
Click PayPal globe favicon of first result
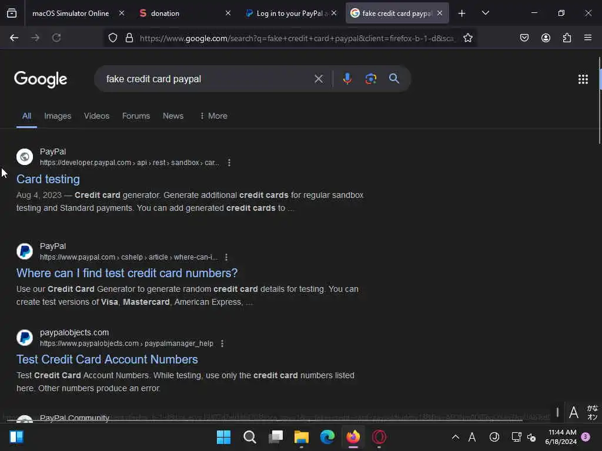pos(25,157)
